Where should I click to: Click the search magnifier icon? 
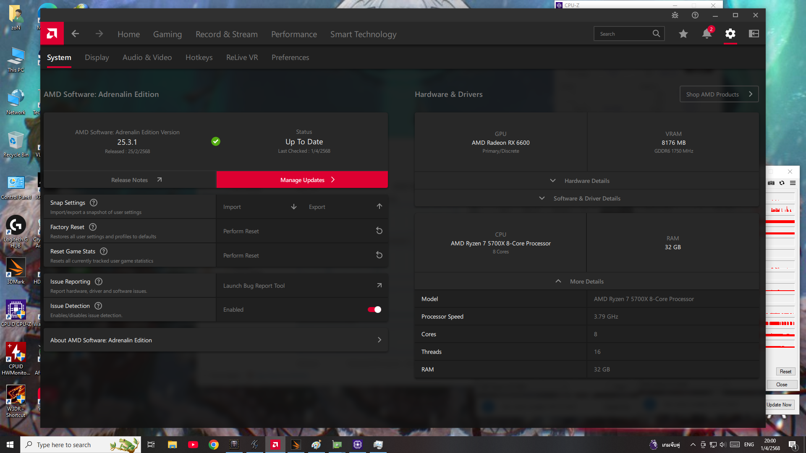pyautogui.click(x=656, y=34)
